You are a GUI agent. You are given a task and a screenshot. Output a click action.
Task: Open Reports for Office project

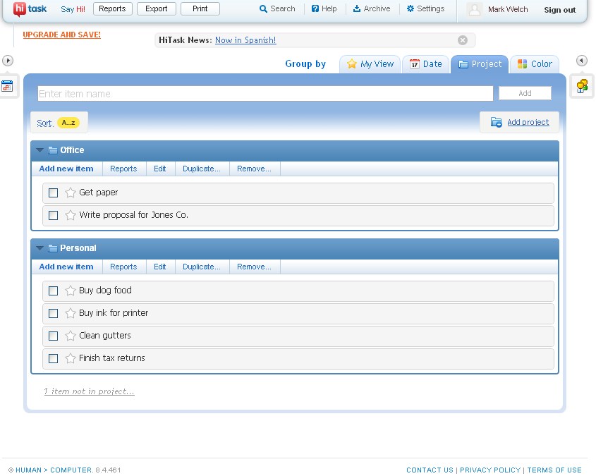pyautogui.click(x=123, y=169)
